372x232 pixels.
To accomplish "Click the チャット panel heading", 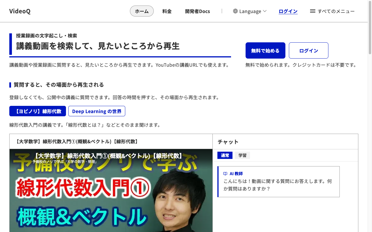I will click(228, 142).
